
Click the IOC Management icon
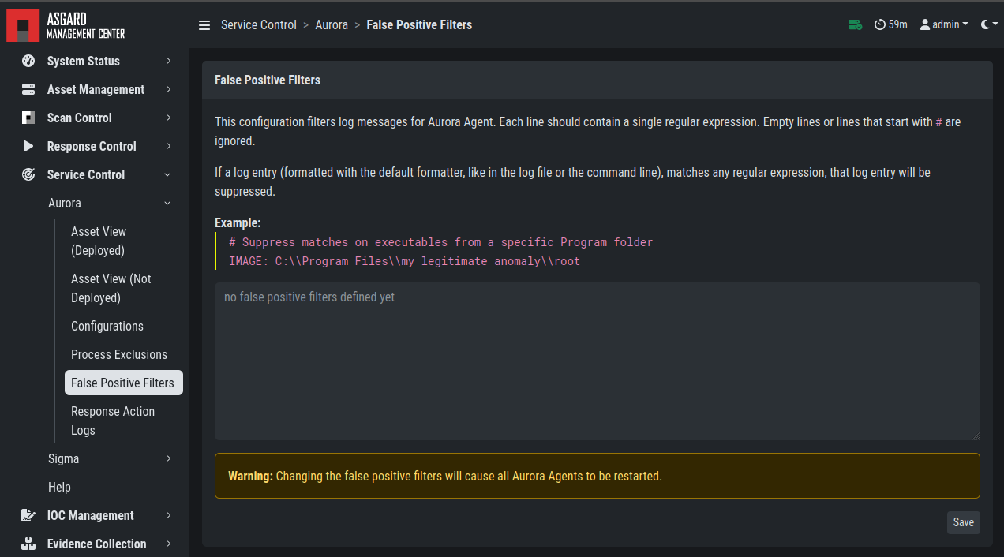pyautogui.click(x=28, y=515)
